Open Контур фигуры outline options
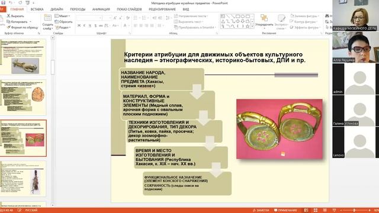Viewport: 379px width, 213px height. point(304,22)
